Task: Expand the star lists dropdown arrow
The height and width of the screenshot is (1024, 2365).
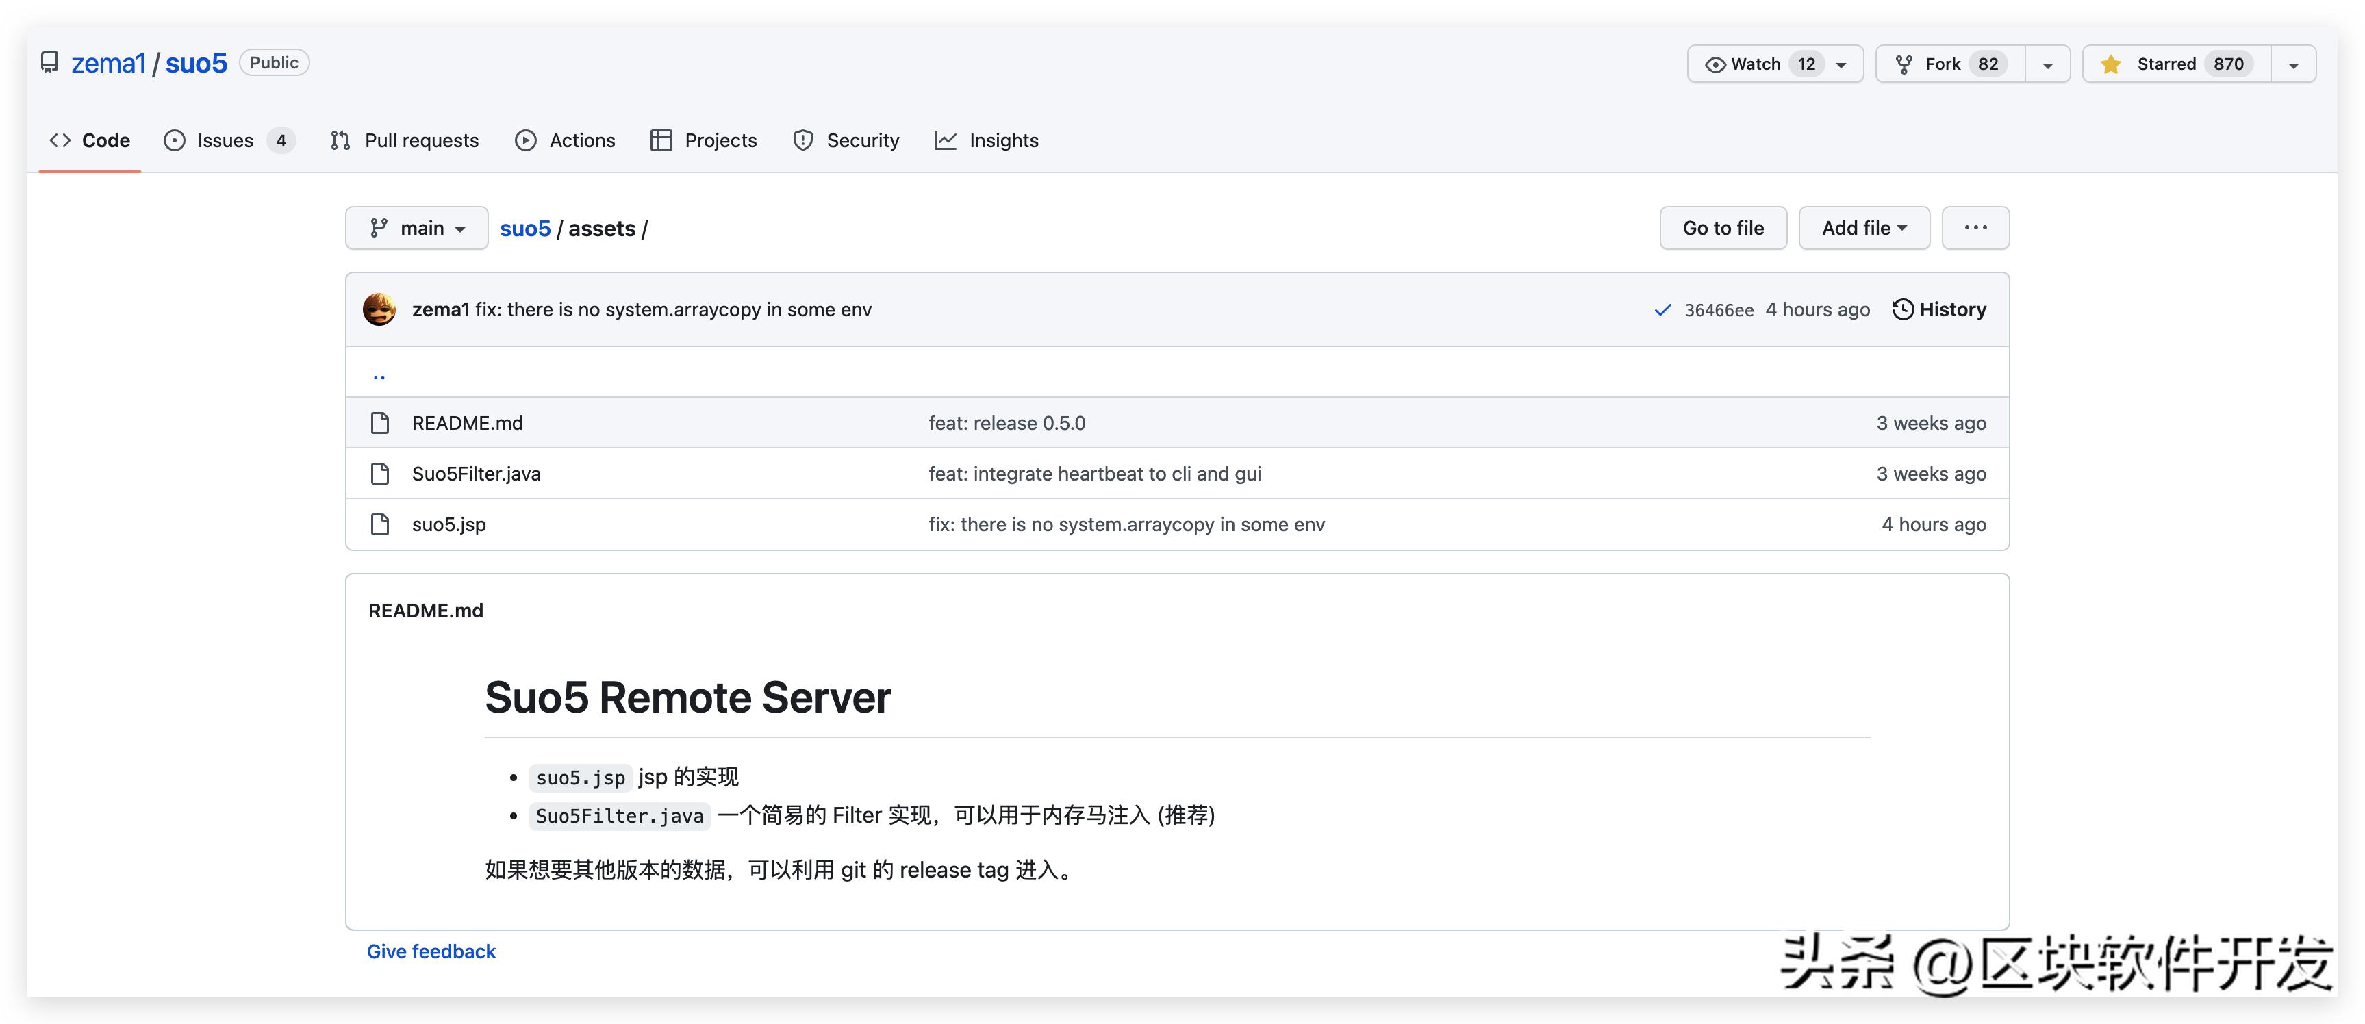Action: click(2292, 64)
